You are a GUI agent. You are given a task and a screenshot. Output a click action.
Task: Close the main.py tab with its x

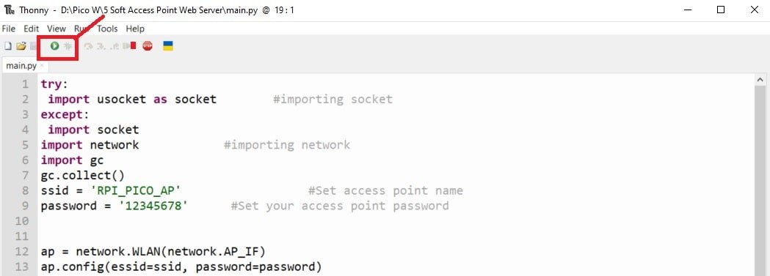42,65
